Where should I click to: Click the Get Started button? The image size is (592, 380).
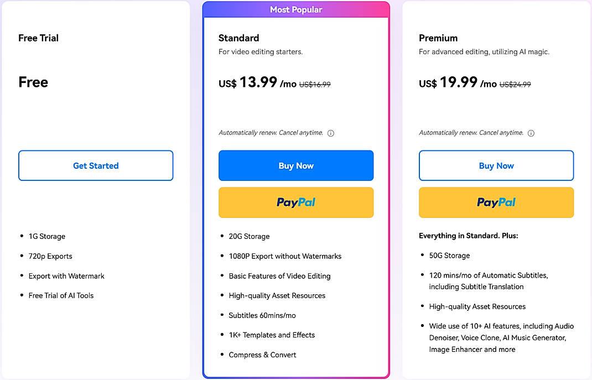(x=95, y=165)
